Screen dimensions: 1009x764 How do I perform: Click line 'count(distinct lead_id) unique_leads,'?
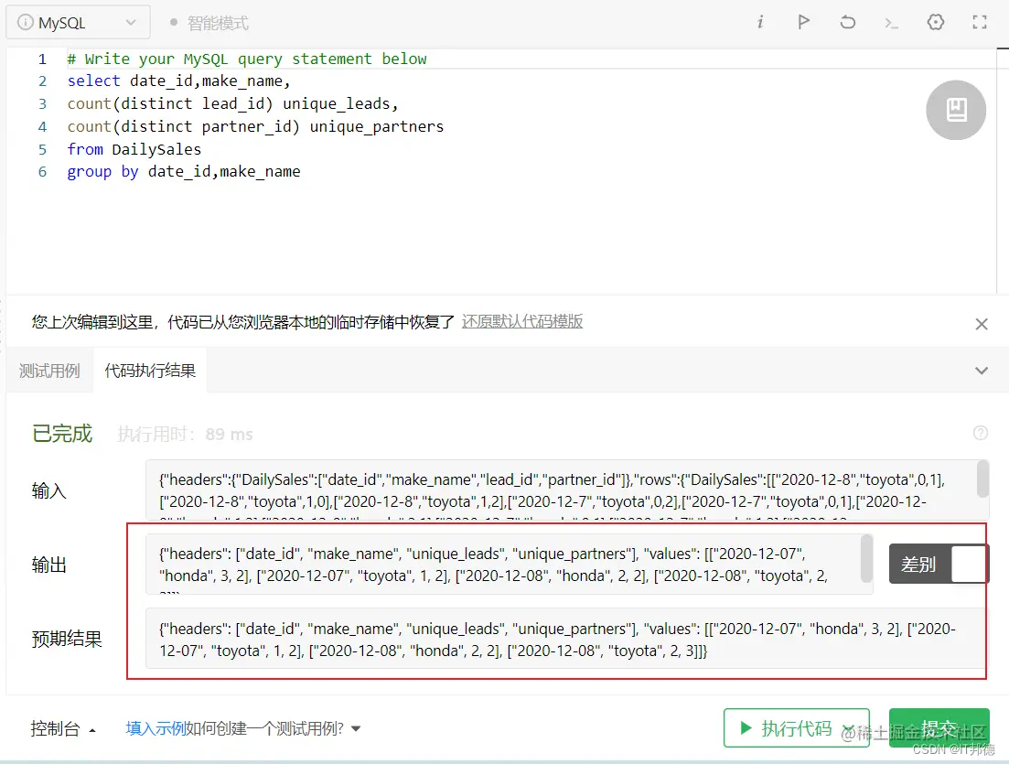233,103
